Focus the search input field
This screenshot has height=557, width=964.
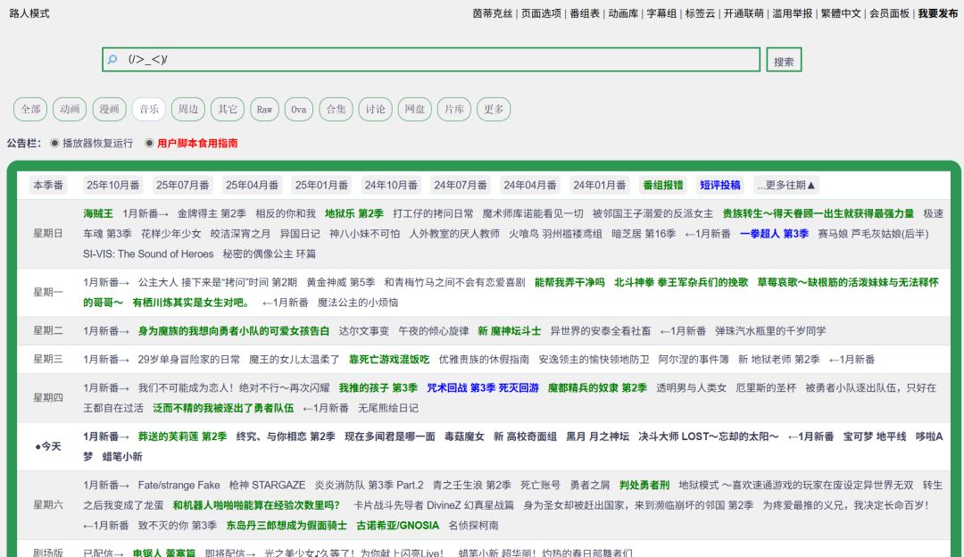[437, 60]
